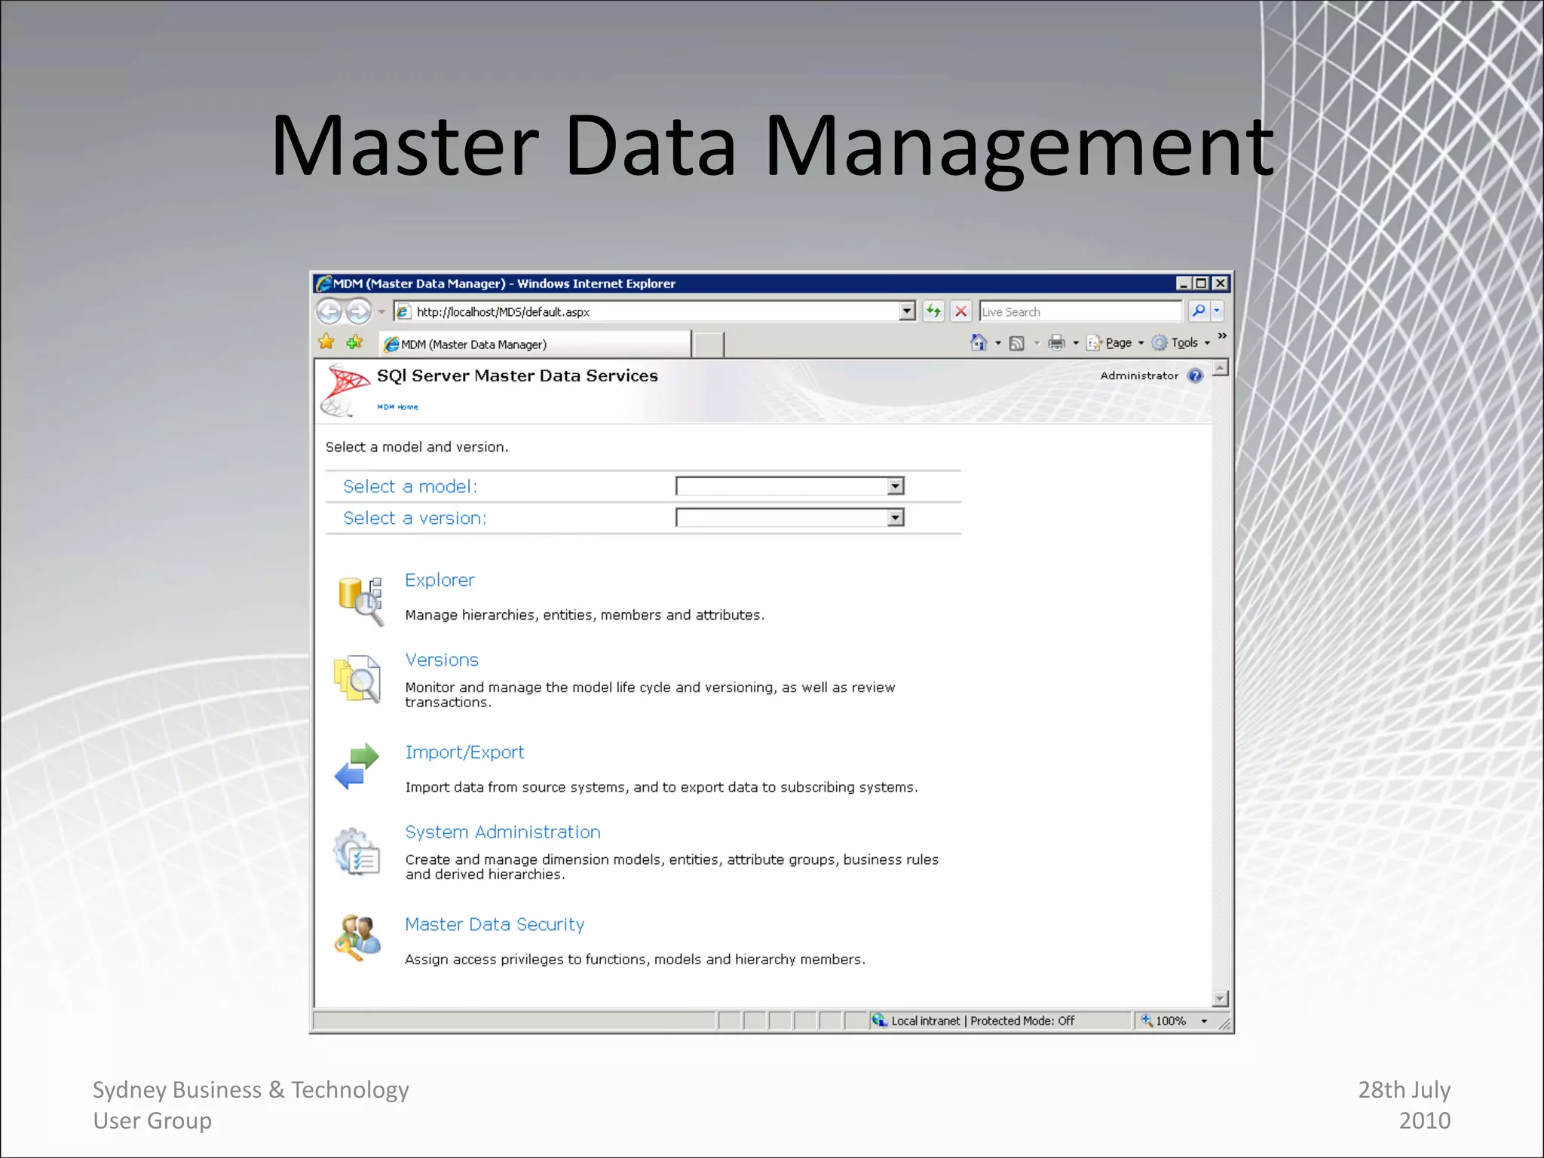This screenshot has height=1158, width=1544.
Task: Open the Tools menu
Action: [1181, 343]
